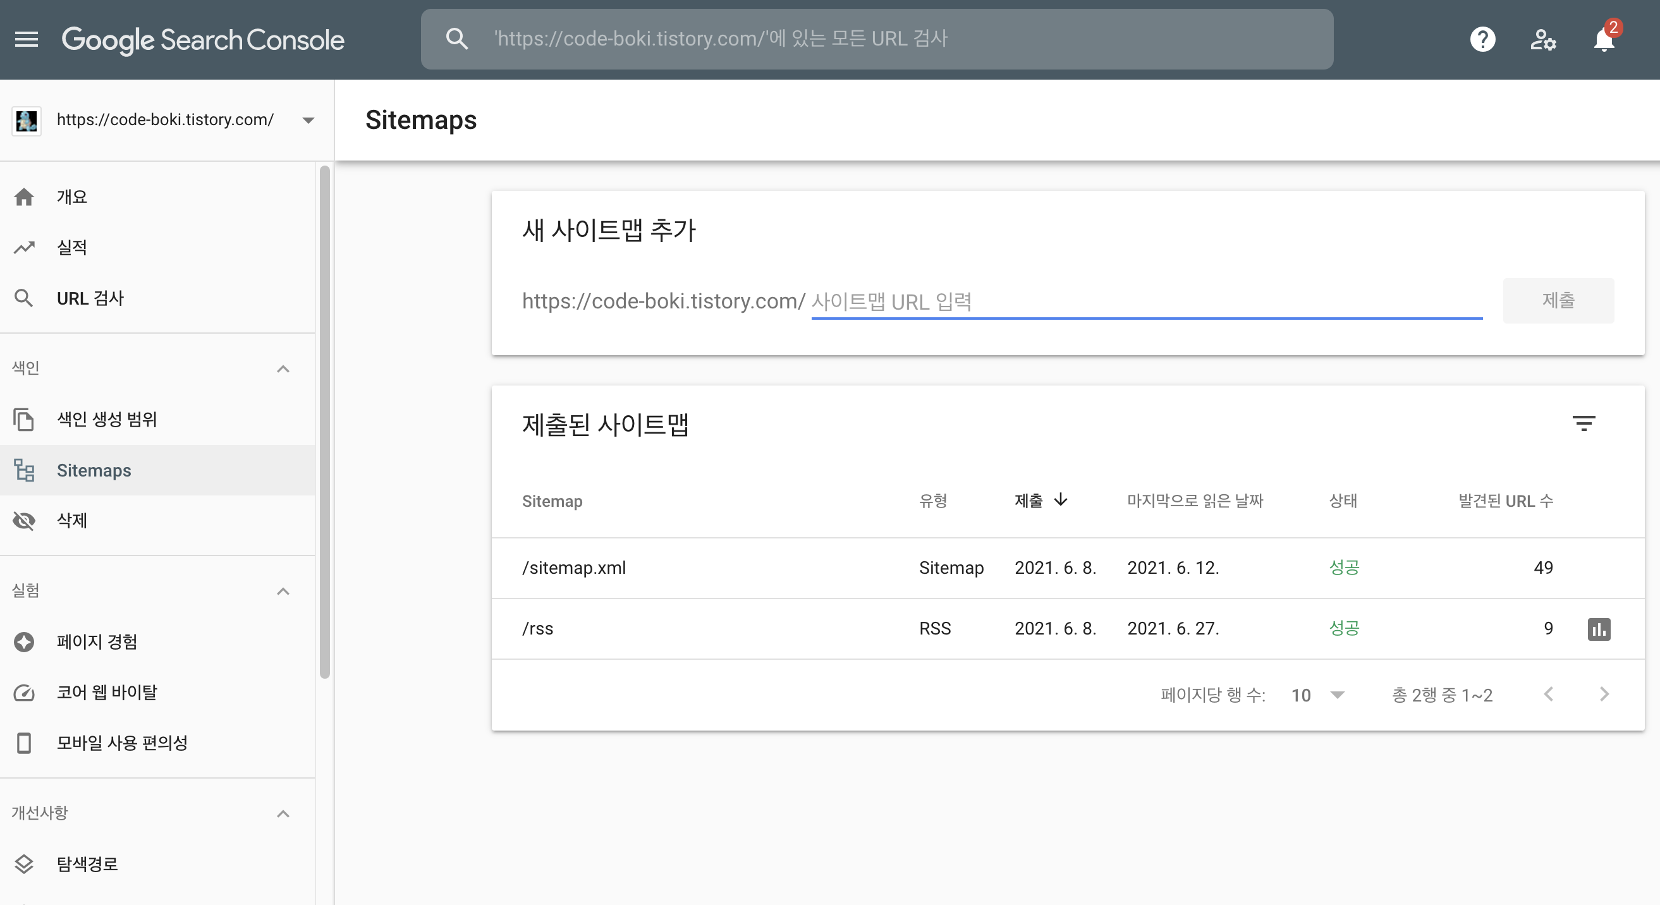Click the filter icon in submitted sitemaps
Image resolution: width=1660 pixels, height=905 pixels.
(x=1584, y=423)
